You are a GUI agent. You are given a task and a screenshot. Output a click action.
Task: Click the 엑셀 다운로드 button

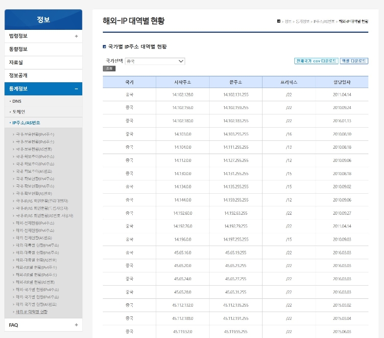[354, 61]
